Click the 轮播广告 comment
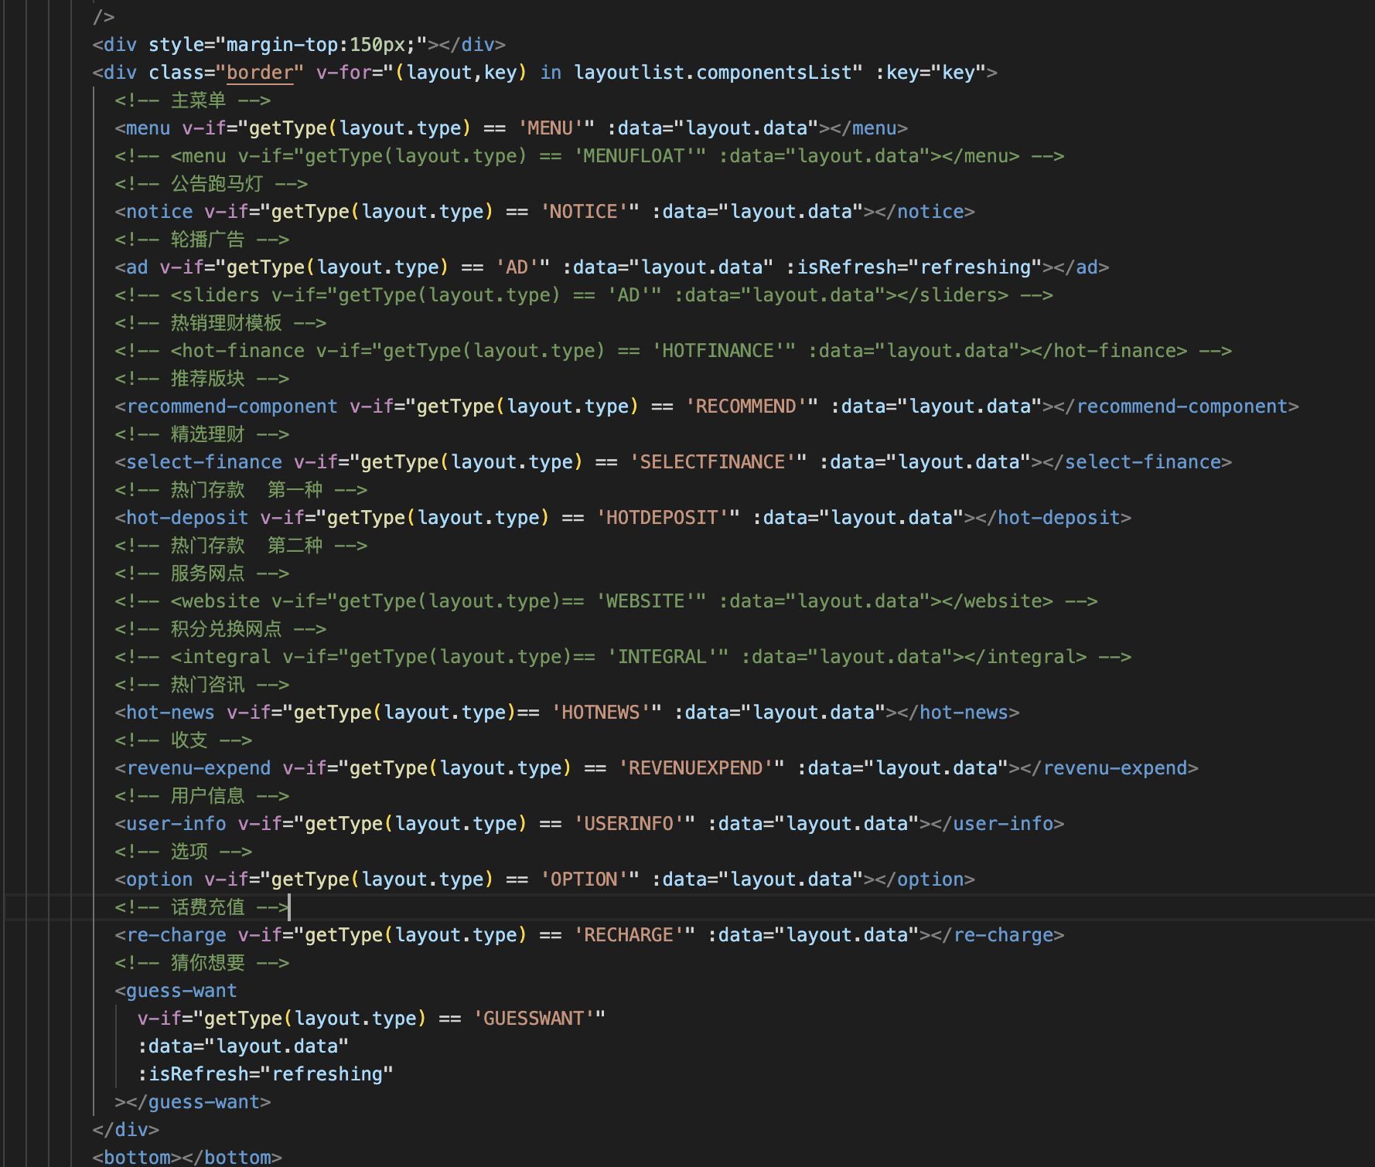Image resolution: width=1375 pixels, height=1167 pixels. point(203,240)
